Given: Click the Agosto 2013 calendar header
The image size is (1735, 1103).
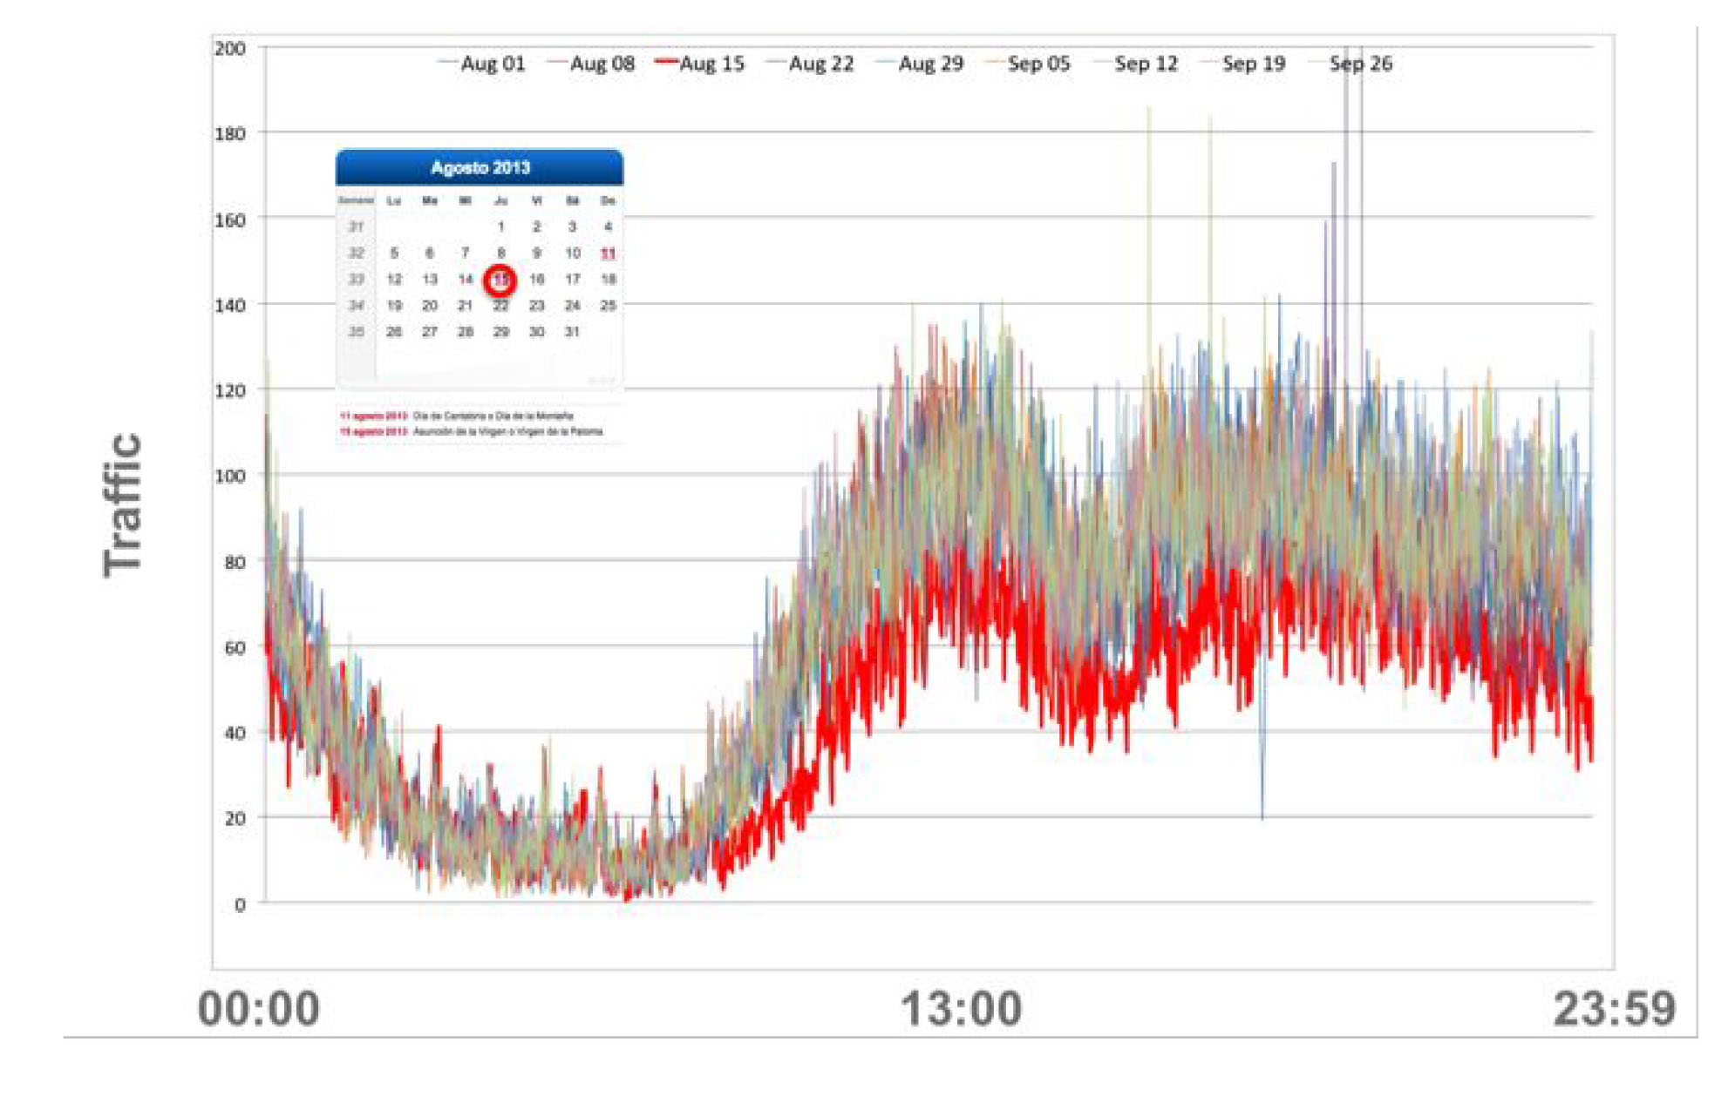Looking at the screenshot, I should (x=480, y=167).
